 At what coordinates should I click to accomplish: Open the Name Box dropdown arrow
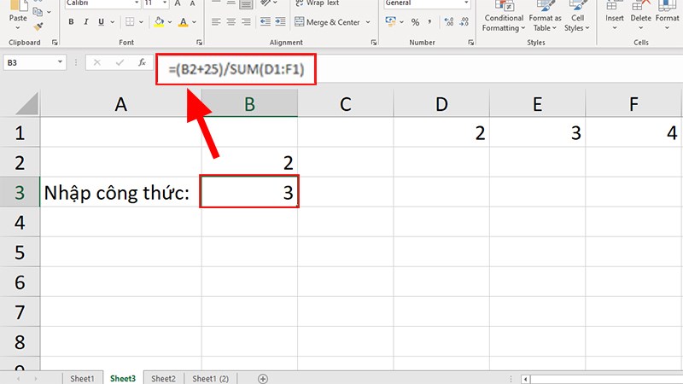click(60, 62)
